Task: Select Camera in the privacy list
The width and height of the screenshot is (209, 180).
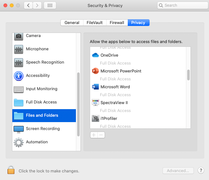Action: pos(44,36)
